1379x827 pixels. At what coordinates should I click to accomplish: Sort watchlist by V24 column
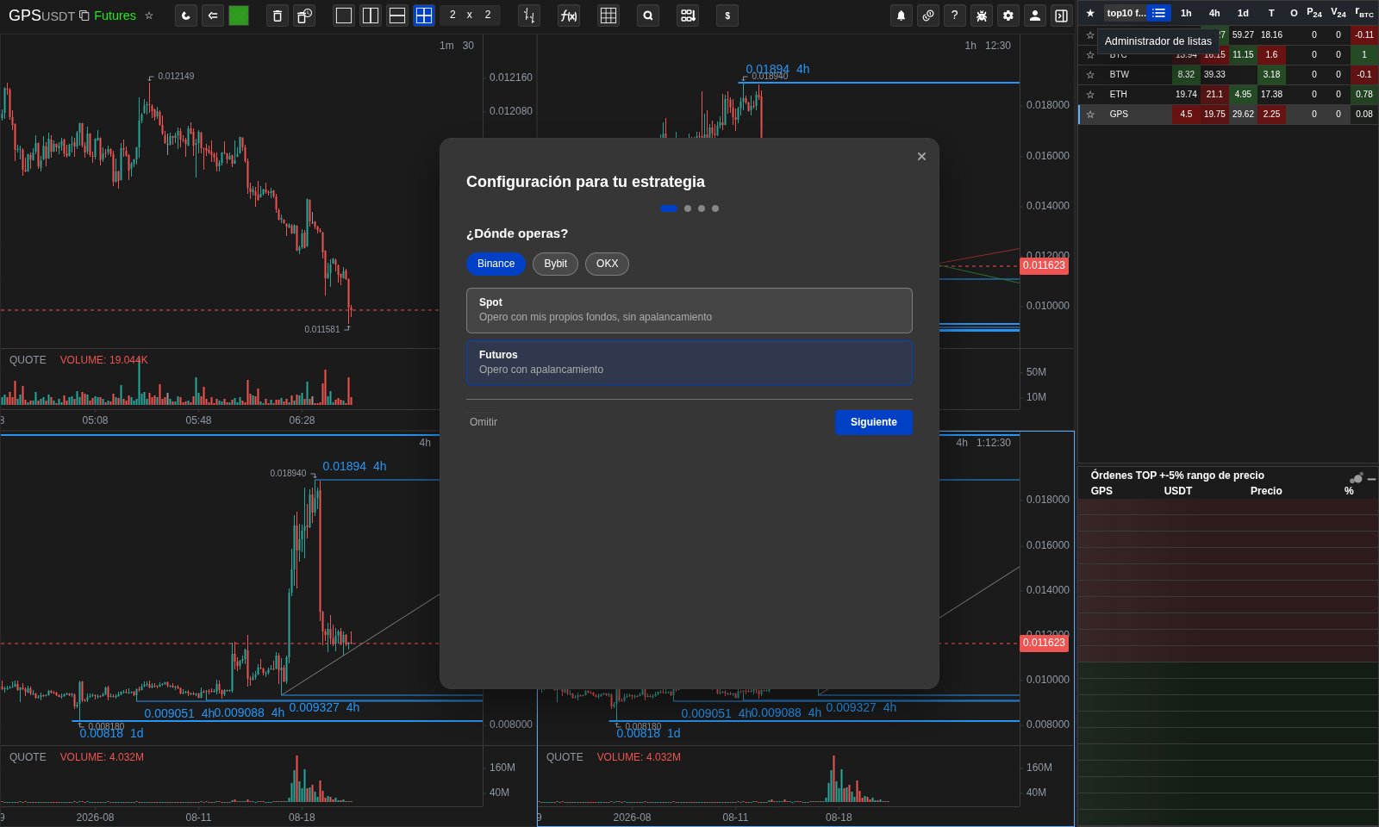tap(1338, 13)
